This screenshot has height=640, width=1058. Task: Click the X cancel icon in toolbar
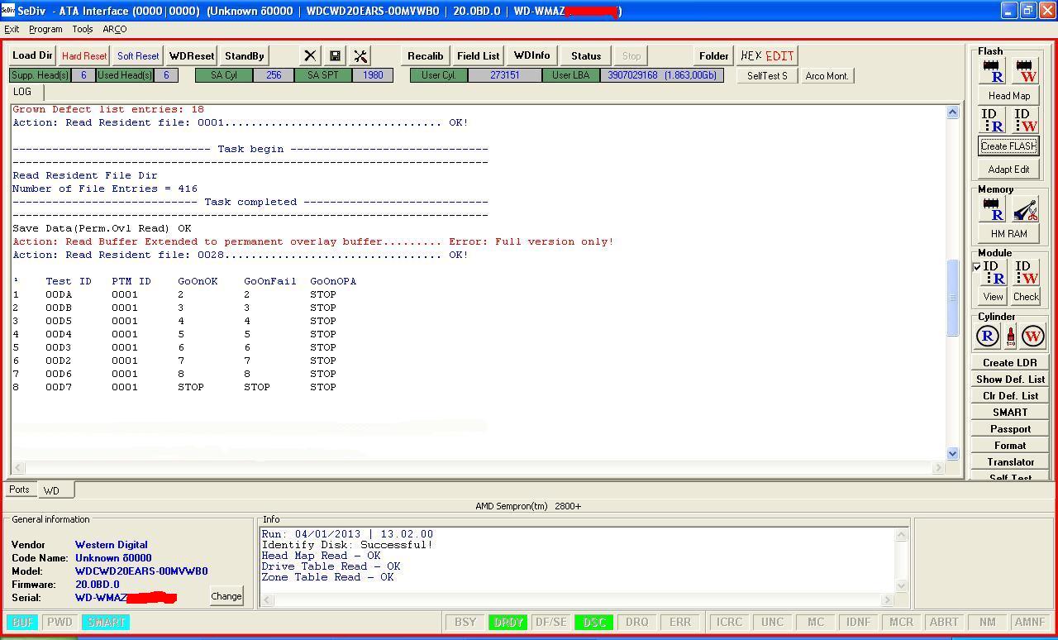coord(310,56)
